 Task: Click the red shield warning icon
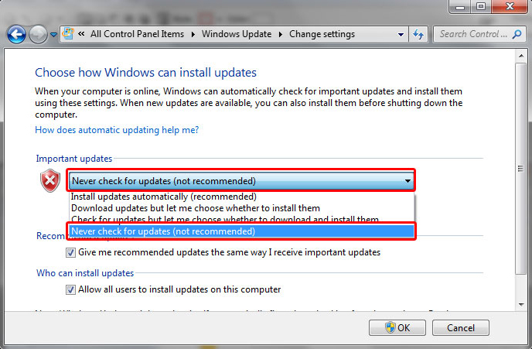pyautogui.click(x=50, y=181)
